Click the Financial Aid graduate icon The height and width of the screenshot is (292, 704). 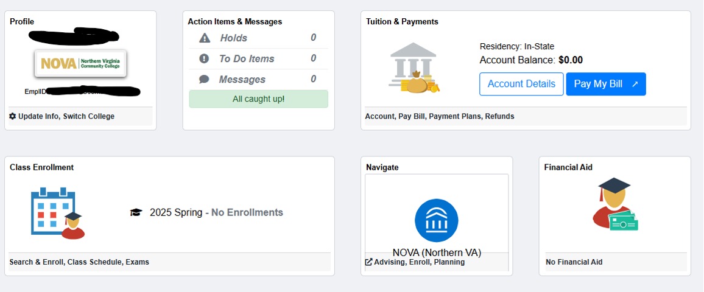[615, 204]
